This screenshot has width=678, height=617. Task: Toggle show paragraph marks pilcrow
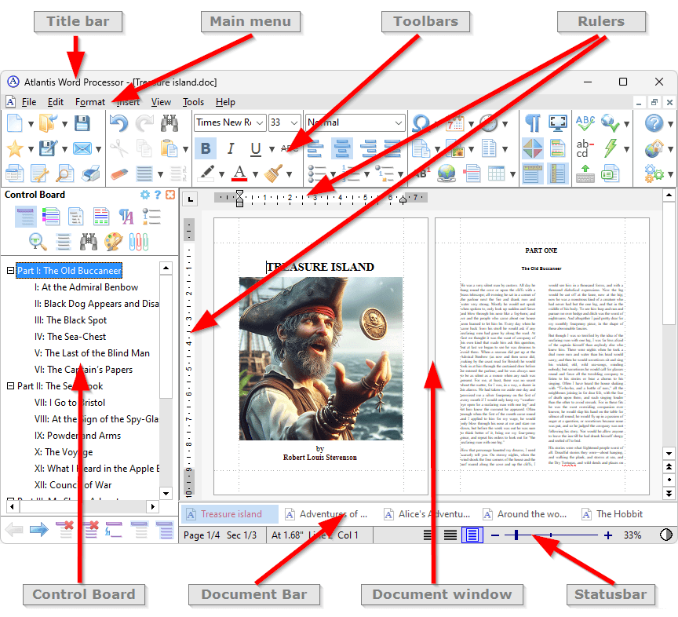(x=533, y=123)
